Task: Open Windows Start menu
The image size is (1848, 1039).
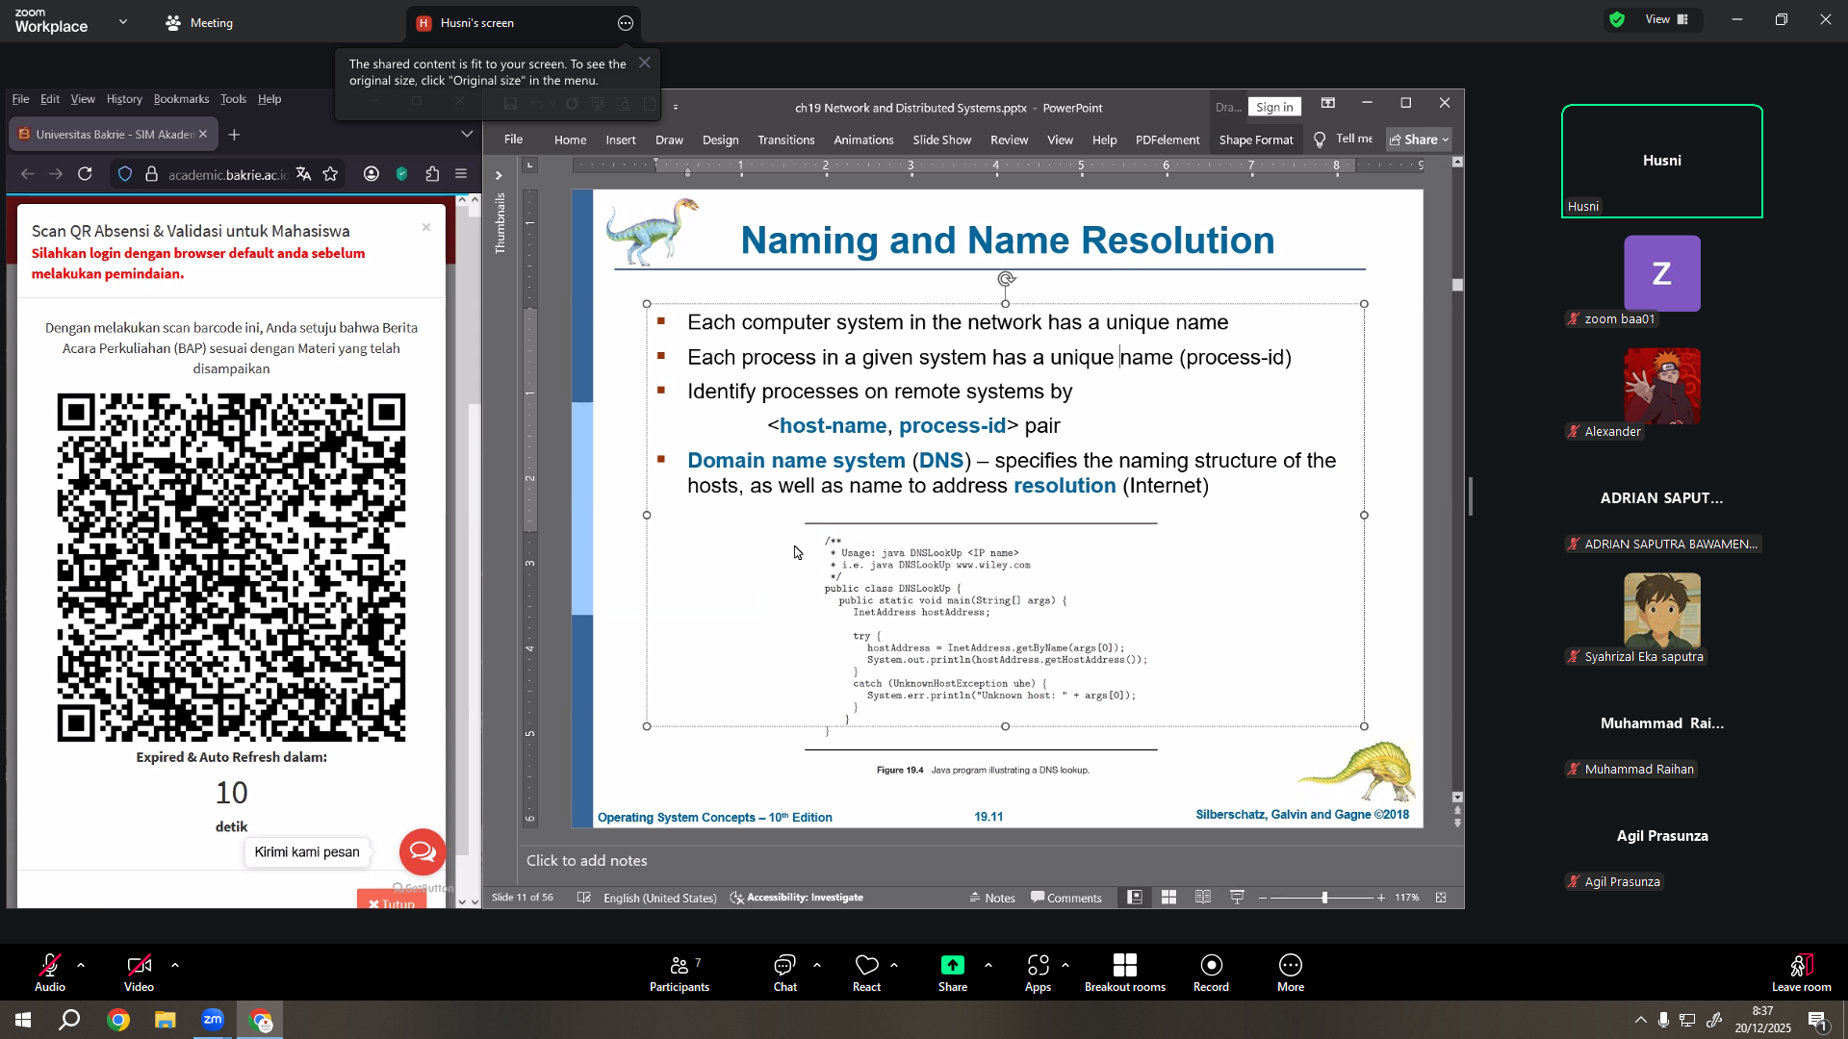Action: (23, 1020)
